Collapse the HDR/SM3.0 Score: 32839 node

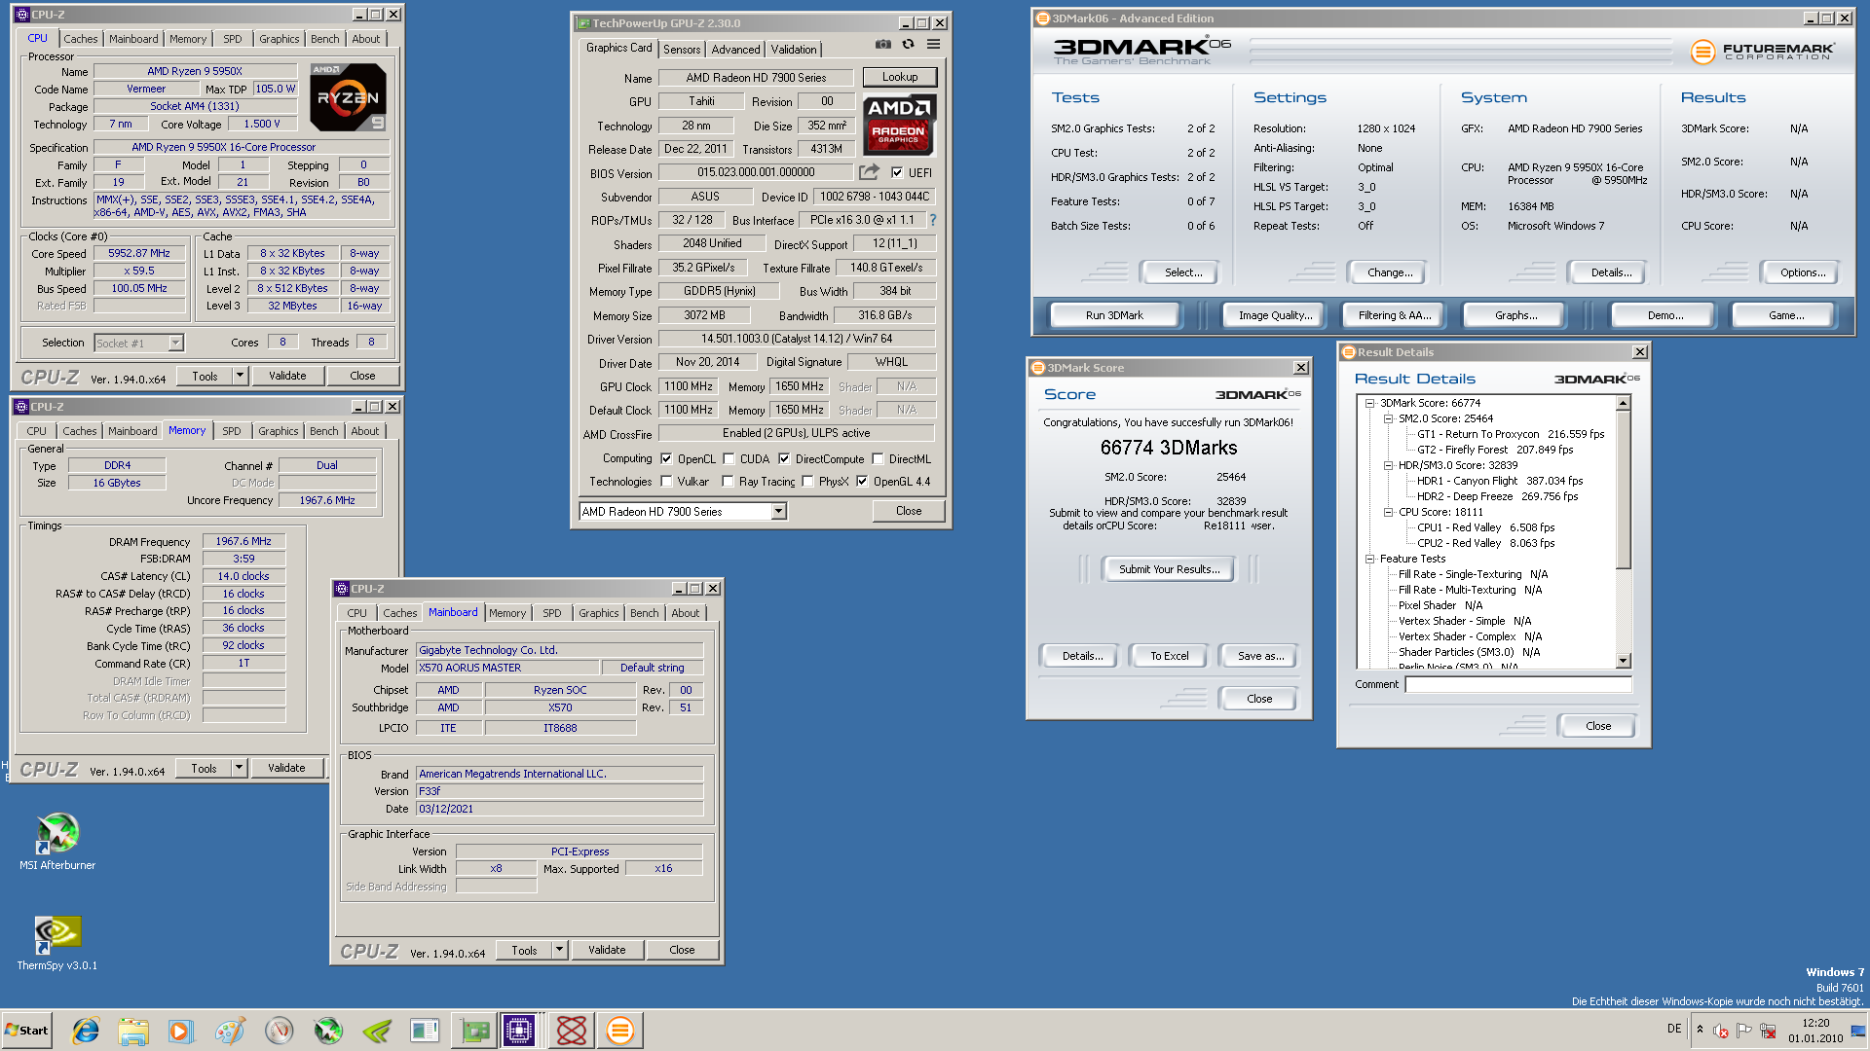coord(1388,465)
